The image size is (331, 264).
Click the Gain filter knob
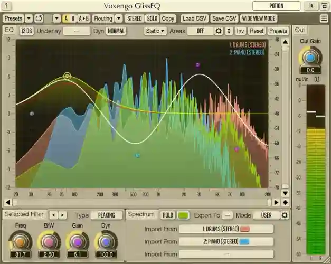(x=77, y=242)
